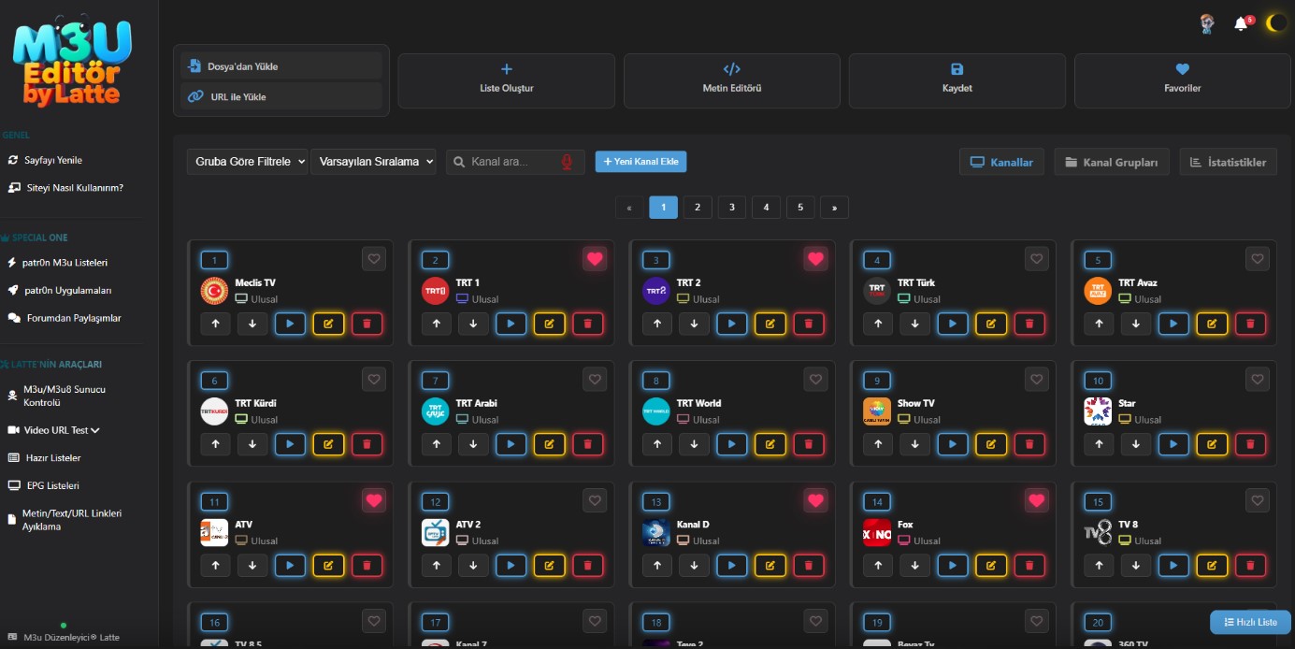Delete the TRT 1 channel

click(587, 324)
